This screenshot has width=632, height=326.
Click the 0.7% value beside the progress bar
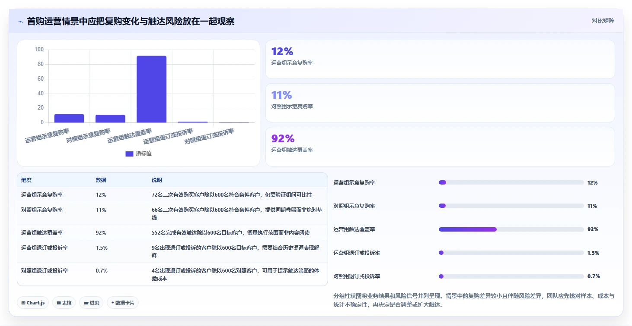coord(594,276)
